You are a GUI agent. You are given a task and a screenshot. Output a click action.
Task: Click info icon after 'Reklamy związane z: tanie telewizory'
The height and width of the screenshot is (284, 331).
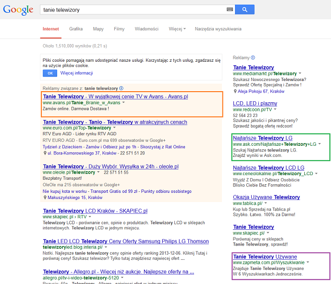click(121, 88)
